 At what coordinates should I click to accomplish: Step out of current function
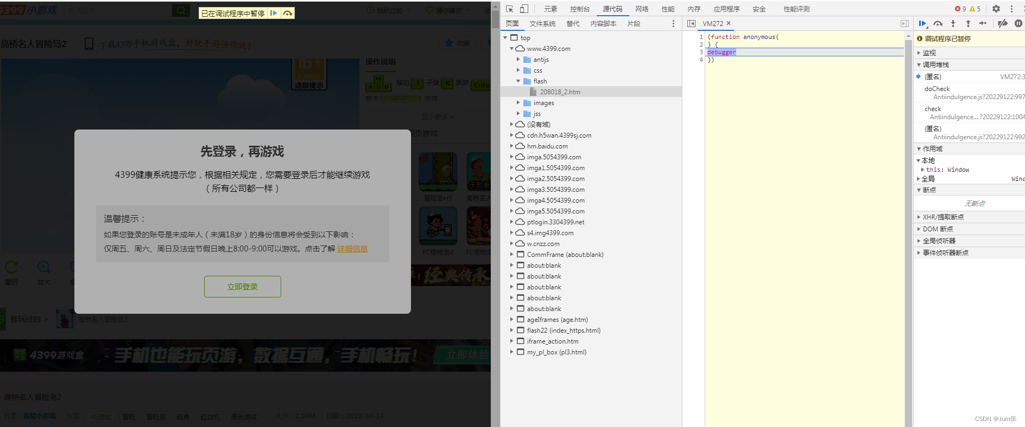[x=968, y=23]
